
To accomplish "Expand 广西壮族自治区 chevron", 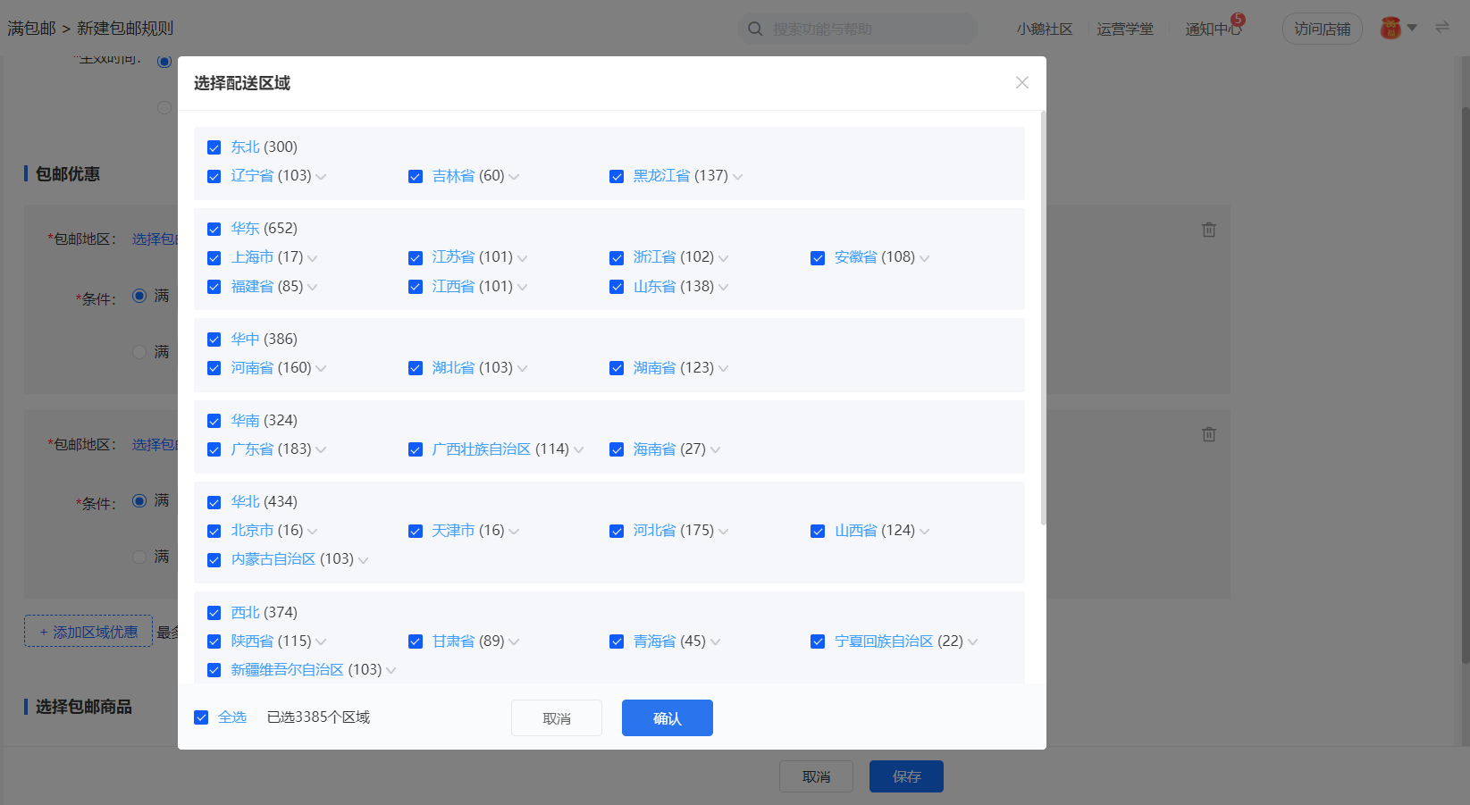I will pyautogui.click(x=578, y=449).
